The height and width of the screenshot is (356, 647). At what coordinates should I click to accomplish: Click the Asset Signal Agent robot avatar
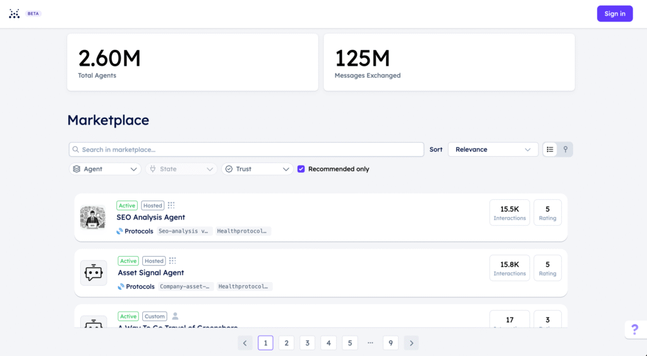[x=94, y=273]
